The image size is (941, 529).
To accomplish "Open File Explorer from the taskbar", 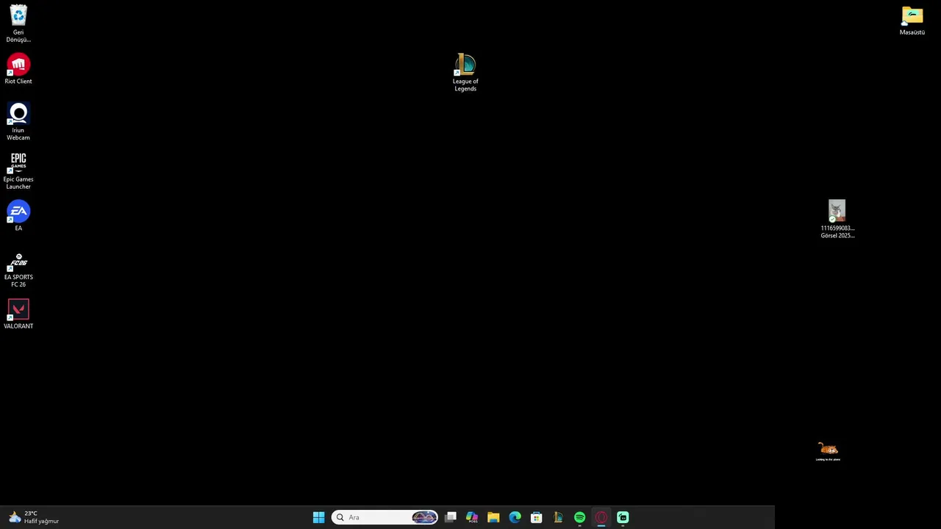I will [493, 517].
